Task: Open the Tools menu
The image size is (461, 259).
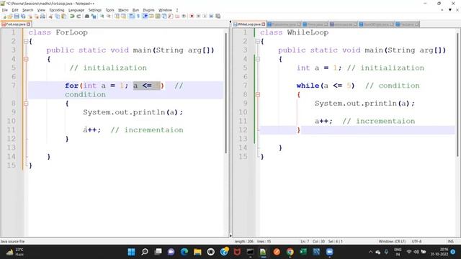Action: (x=109, y=10)
